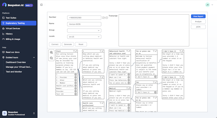Start Manage your Virtual Devi… tour

click(19, 67)
